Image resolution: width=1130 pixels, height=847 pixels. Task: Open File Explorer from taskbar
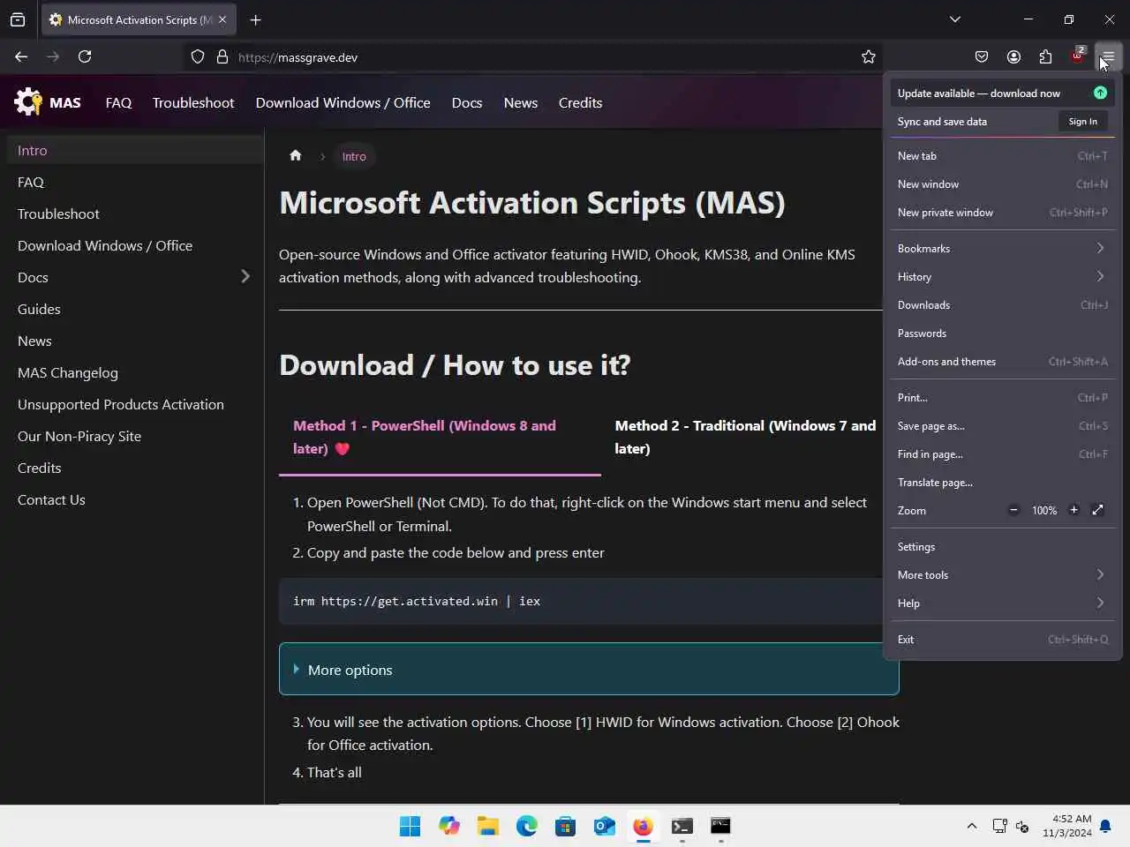(x=487, y=826)
